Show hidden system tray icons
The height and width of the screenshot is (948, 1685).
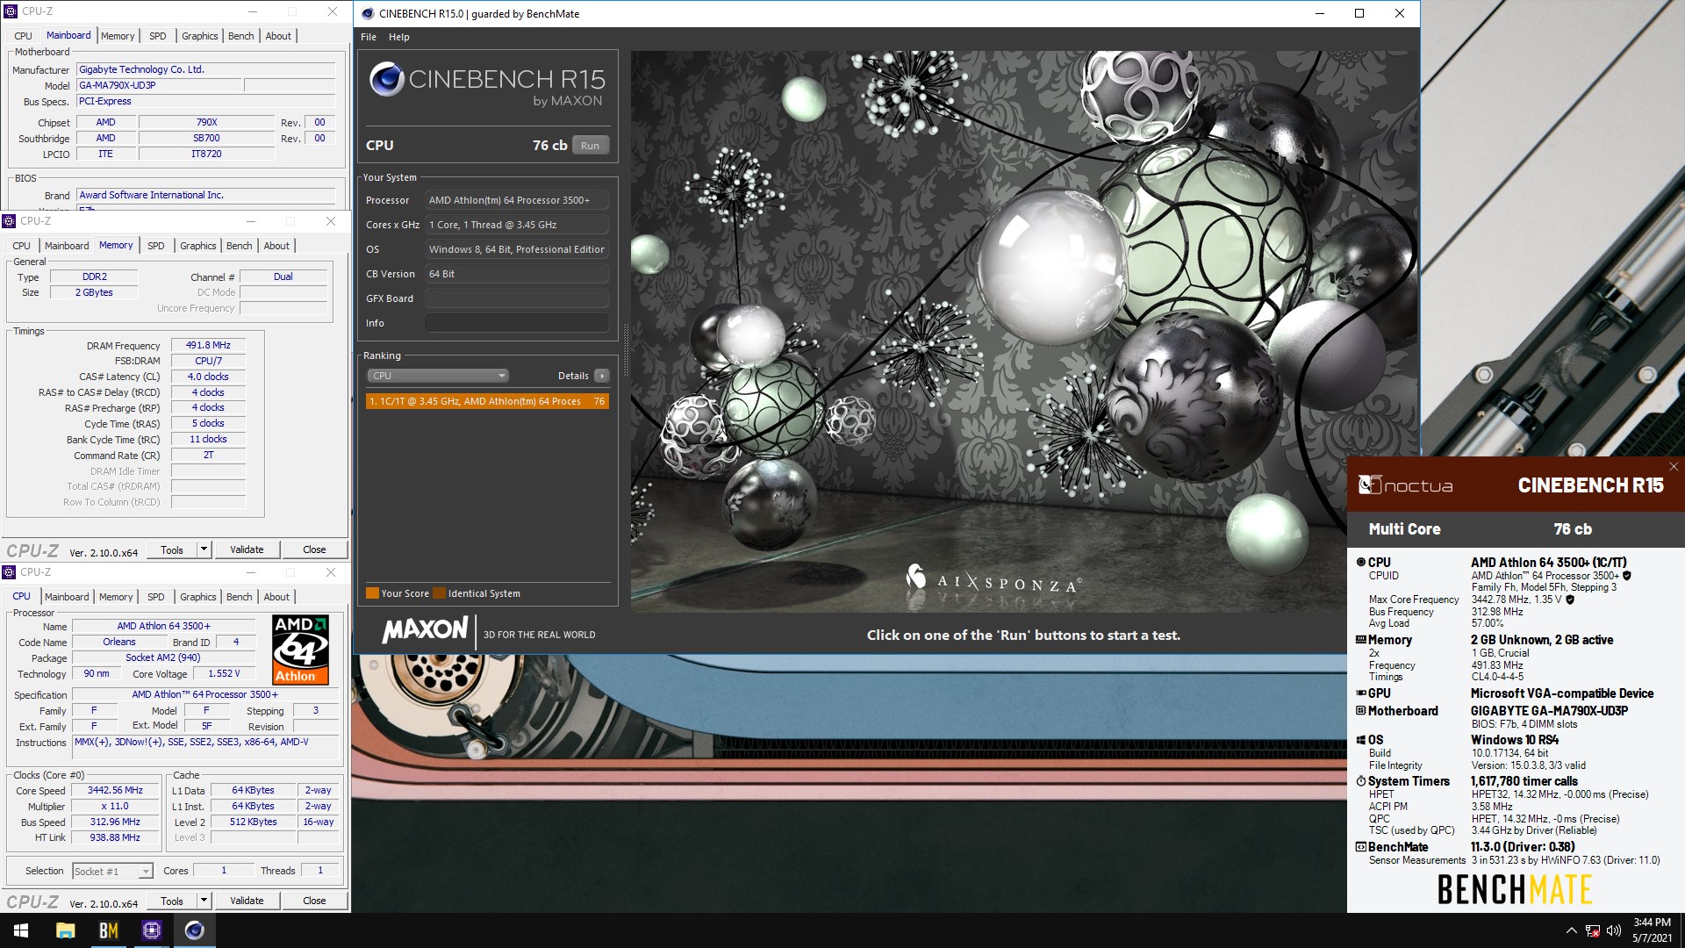(x=1571, y=930)
